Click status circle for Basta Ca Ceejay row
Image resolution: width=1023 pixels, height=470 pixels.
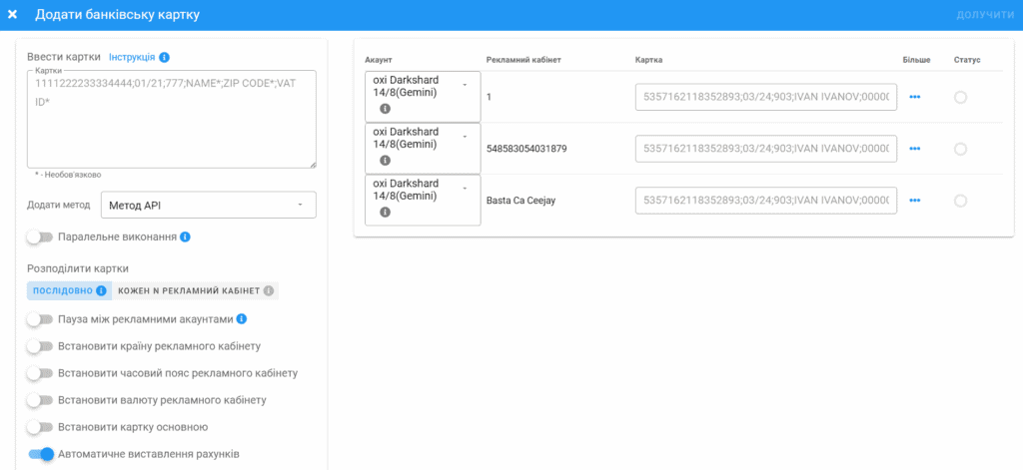point(960,201)
